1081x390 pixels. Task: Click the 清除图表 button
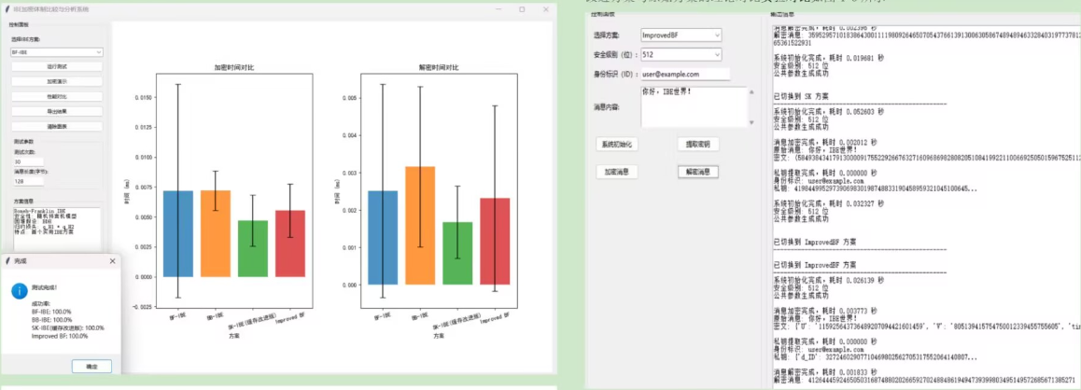[57, 127]
